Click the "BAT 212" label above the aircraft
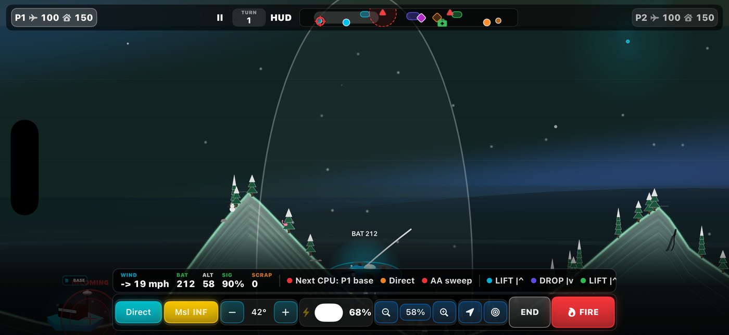This screenshot has width=729, height=335. coord(364,234)
